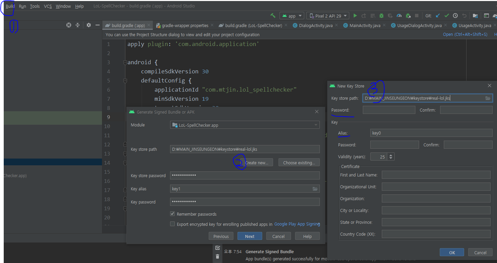Click the Debug app bug icon

point(381,16)
